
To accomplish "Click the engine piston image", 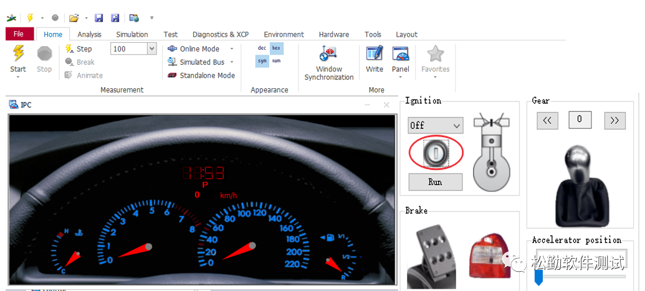I will 491,153.
